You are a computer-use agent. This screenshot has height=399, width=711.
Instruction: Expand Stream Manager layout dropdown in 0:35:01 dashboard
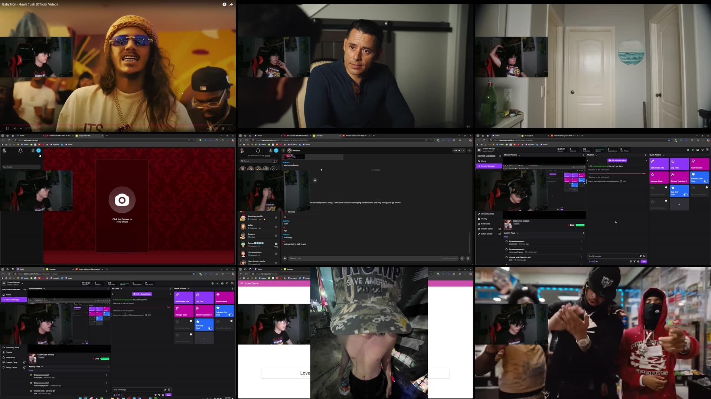pyautogui.click(x=498, y=150)
